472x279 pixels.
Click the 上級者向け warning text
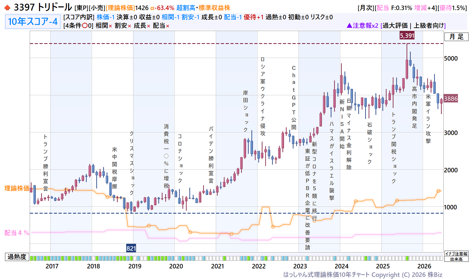[x=429, y=26]
